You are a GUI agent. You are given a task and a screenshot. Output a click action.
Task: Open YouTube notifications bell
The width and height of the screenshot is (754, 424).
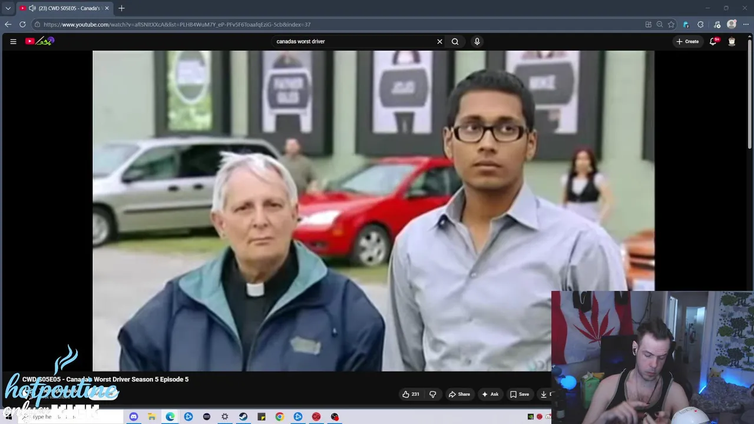[x=713, y=41]
